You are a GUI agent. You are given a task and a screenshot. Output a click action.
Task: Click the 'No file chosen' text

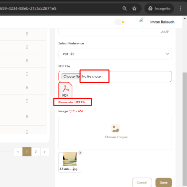[x=92, y=76]
